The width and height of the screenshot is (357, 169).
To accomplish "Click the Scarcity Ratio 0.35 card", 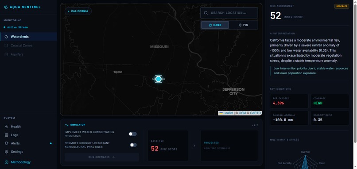I will (x=330, y=118).
